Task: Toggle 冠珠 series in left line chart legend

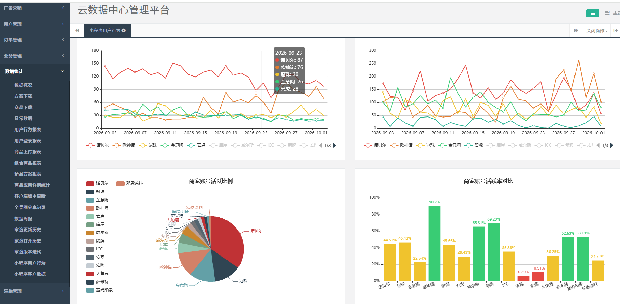Action: [x=148, y=145]
